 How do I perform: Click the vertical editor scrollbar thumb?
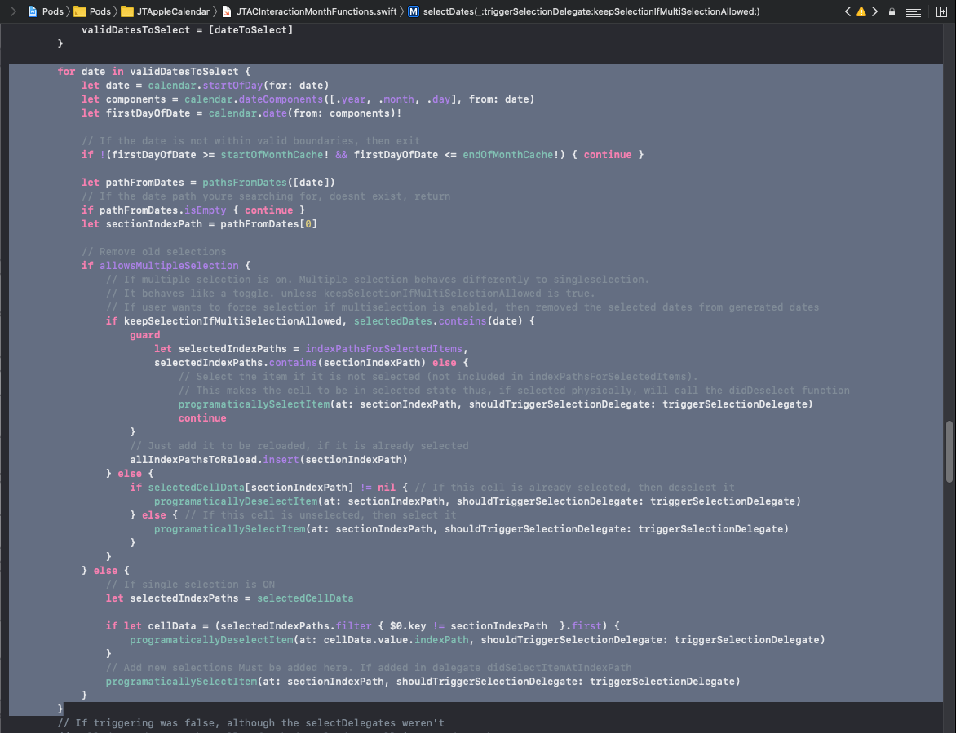point(949,452)
